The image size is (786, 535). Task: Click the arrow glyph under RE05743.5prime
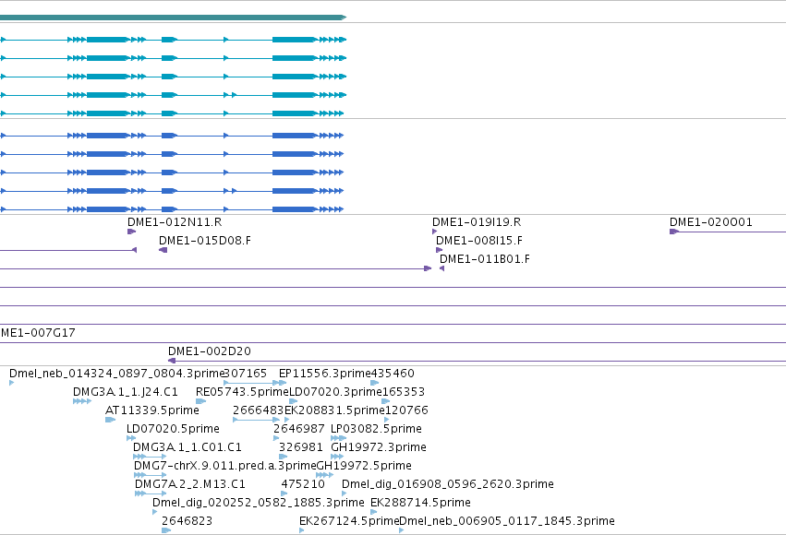click(x=200, y=401)
